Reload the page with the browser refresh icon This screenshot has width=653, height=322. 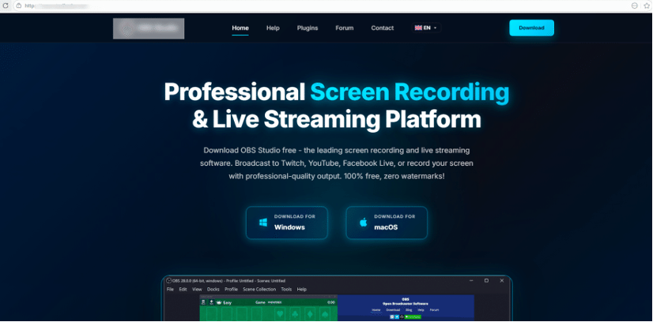click(6, 6)
